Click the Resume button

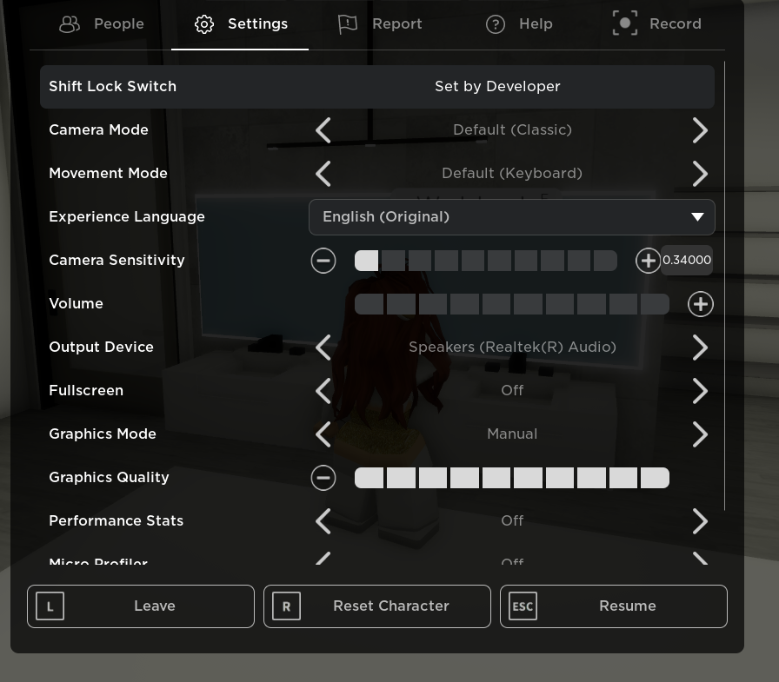pos(614,606)
